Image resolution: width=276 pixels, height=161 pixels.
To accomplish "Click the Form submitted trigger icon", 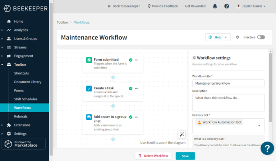I will point(89,60).
